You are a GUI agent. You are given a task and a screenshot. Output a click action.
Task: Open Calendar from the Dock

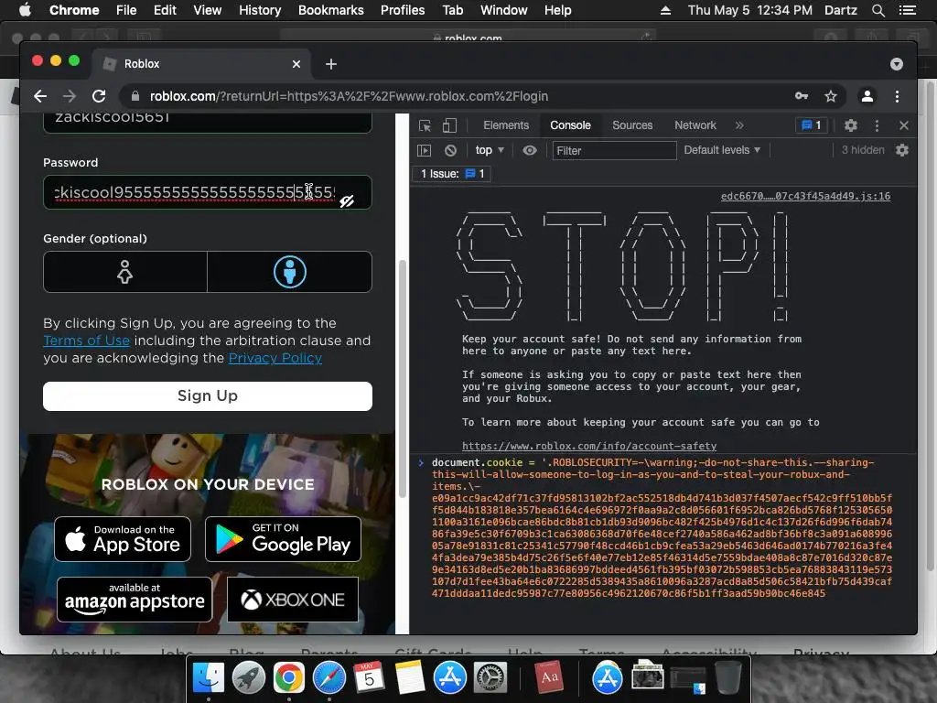tap(370, 678)
